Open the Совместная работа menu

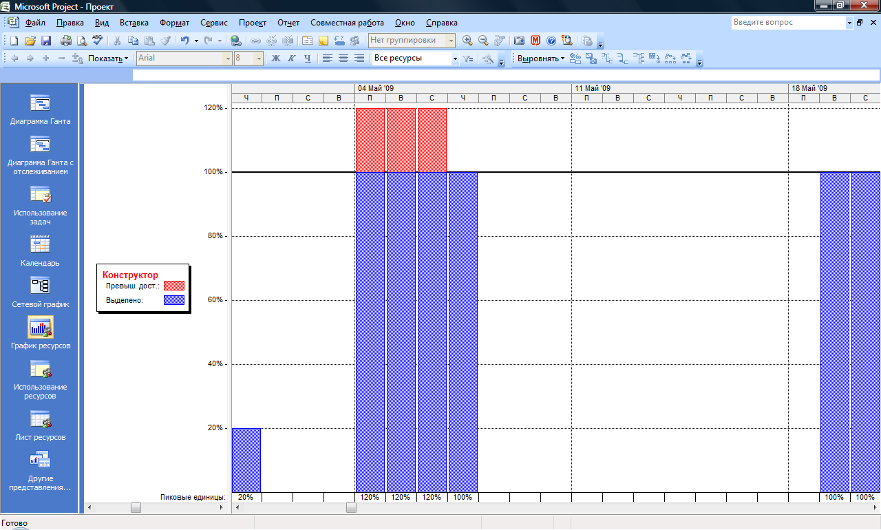pos(348,23)
